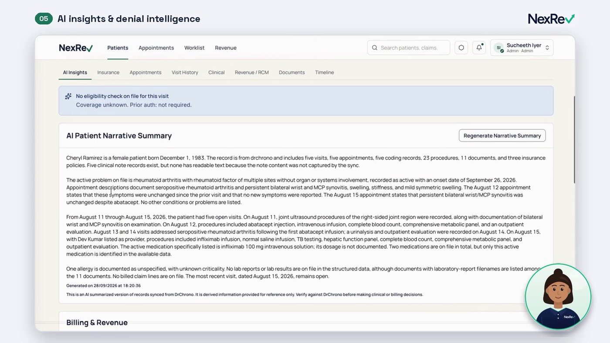Image resolution: width=610 pixels, height=343 pixels.
Task: Select the AI Insights tab
Action: tap(75, 72)
